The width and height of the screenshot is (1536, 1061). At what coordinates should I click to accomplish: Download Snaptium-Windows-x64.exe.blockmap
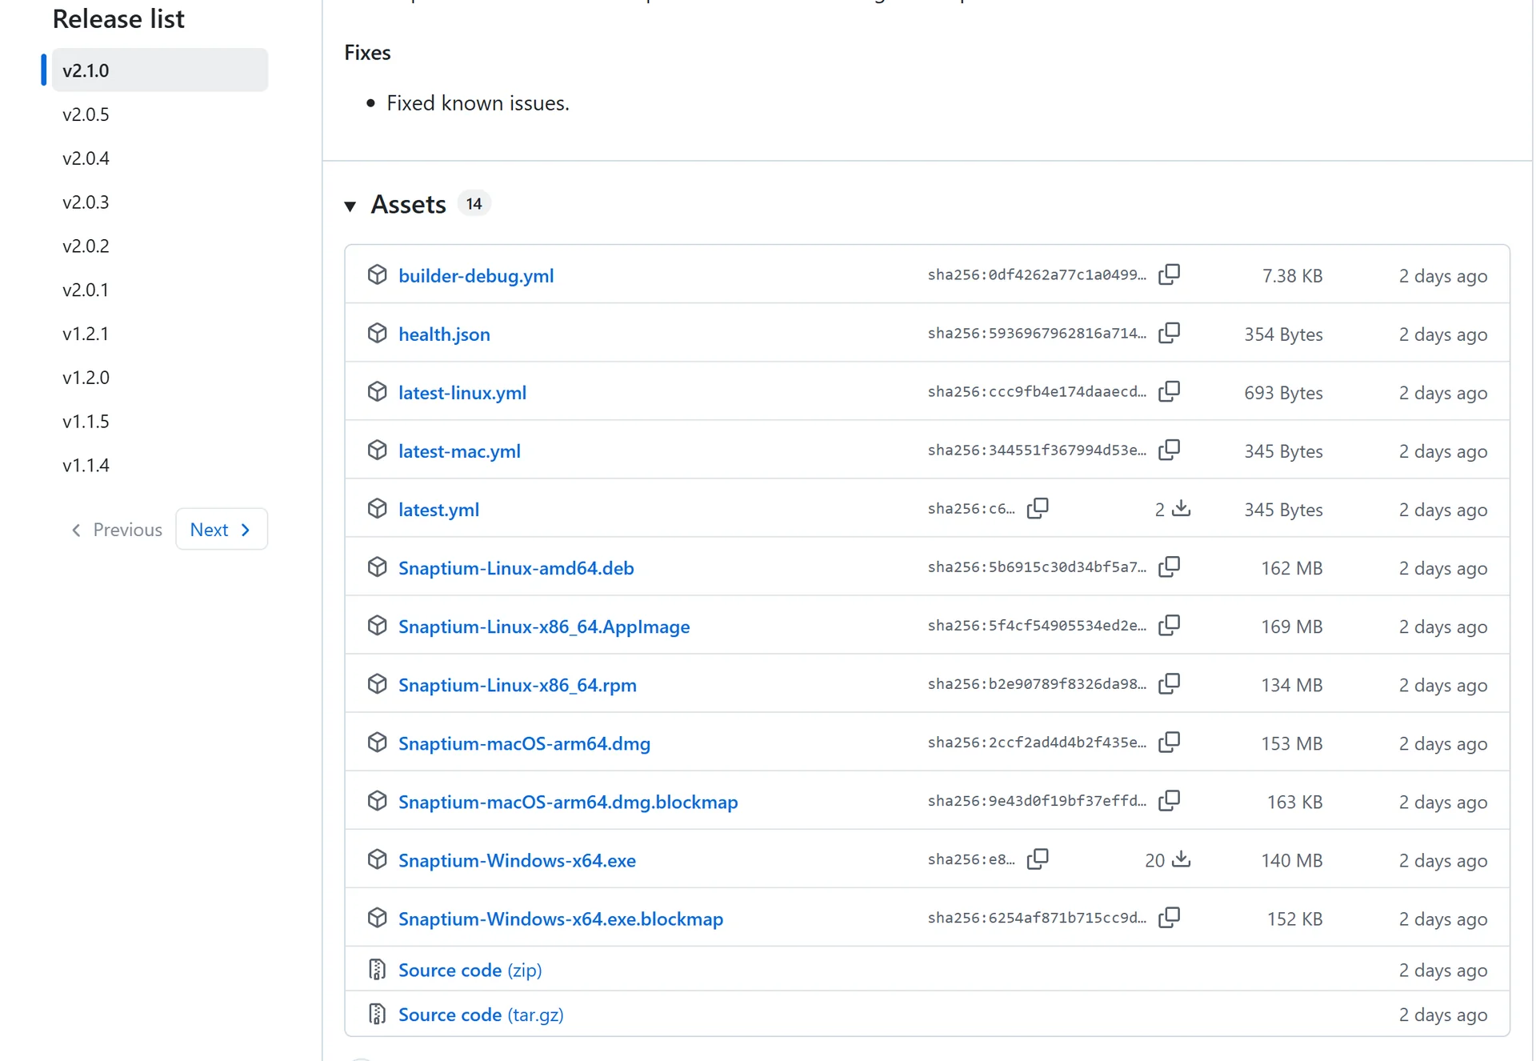coord(561,918)
